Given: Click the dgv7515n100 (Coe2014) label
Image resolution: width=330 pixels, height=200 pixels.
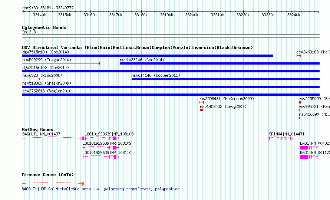Looking at the screenshot, I should (46, 52).
